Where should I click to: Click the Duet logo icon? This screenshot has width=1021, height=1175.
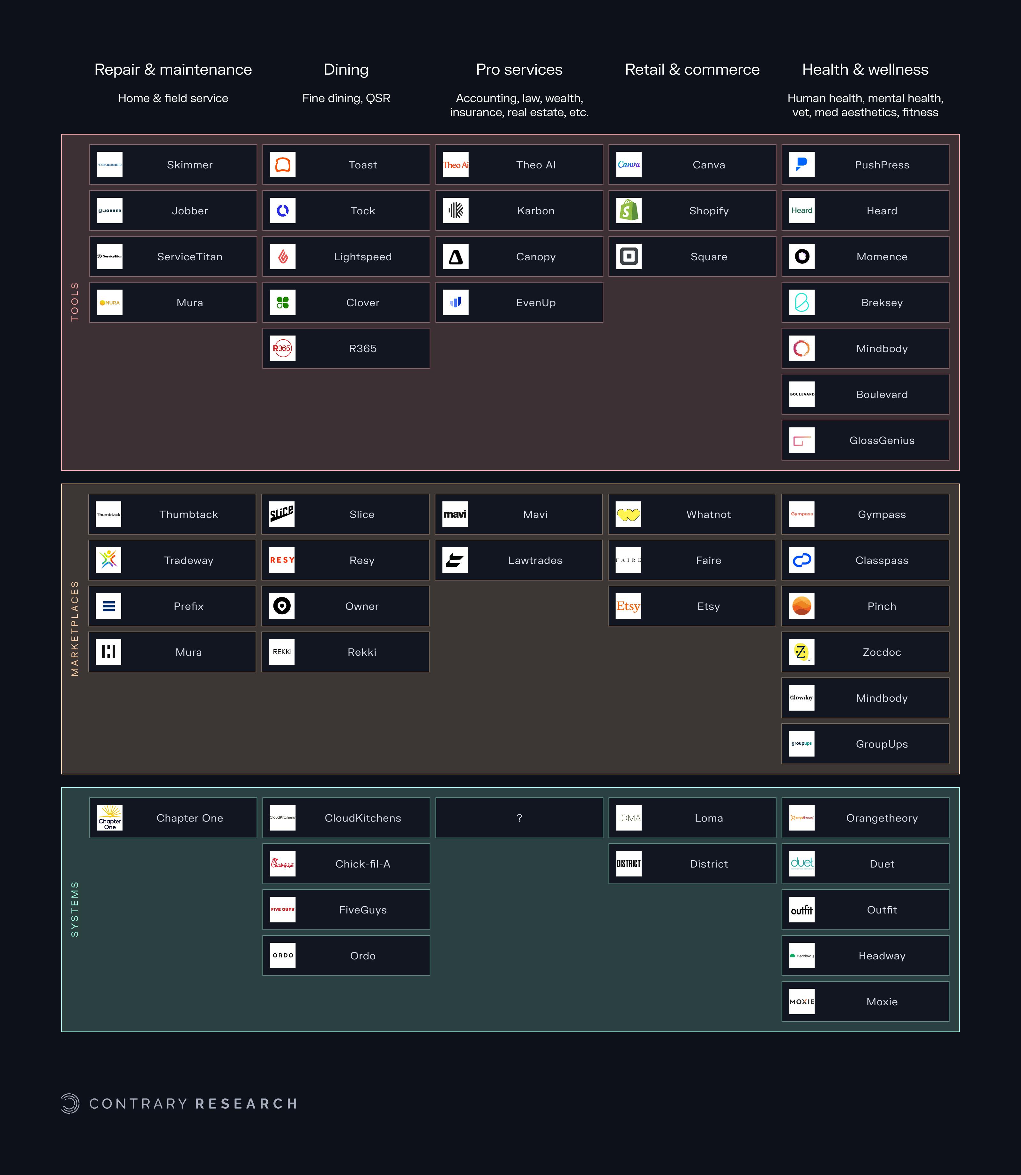pos(802,864)
